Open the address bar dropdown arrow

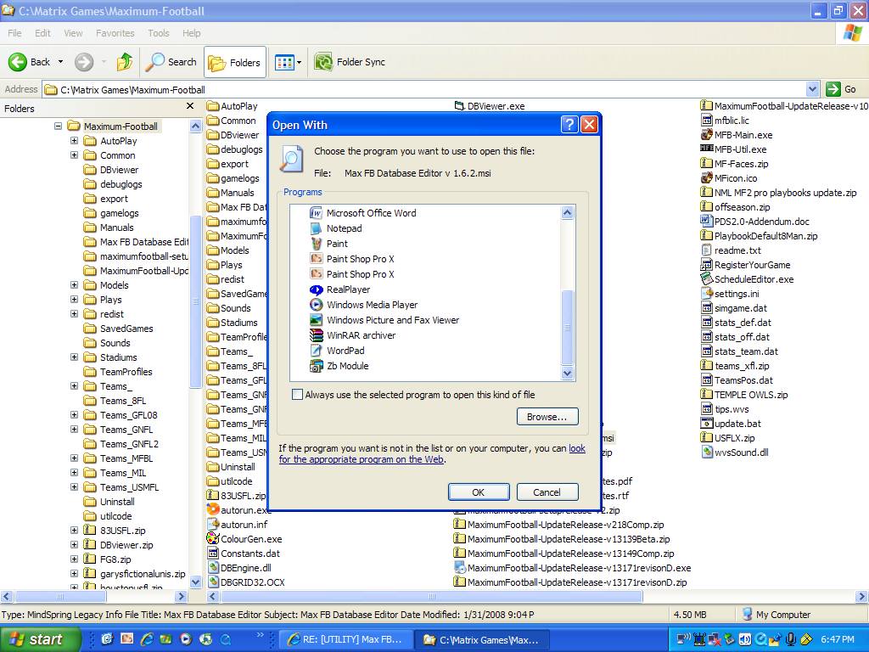(x=812, y=88)
